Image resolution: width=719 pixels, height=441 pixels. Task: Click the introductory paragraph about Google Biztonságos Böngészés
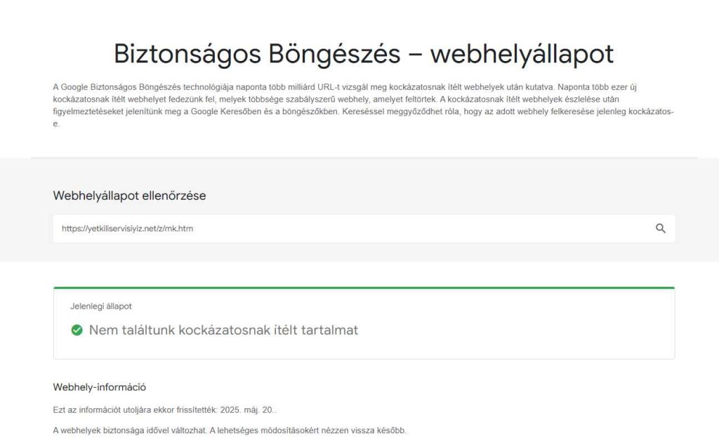(364, 105)
